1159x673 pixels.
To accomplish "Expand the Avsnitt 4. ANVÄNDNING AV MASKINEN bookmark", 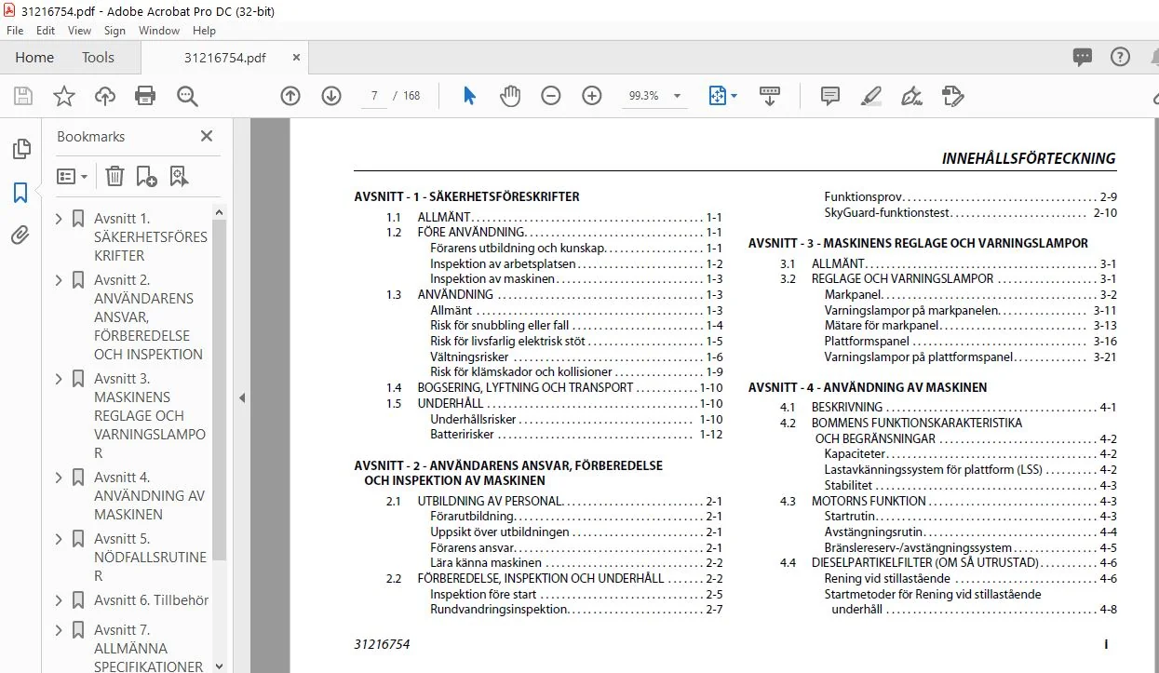I will (x=60, y=478).
